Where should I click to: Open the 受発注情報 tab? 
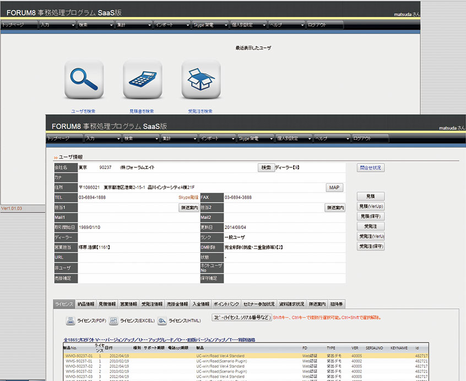pos(152,304)
